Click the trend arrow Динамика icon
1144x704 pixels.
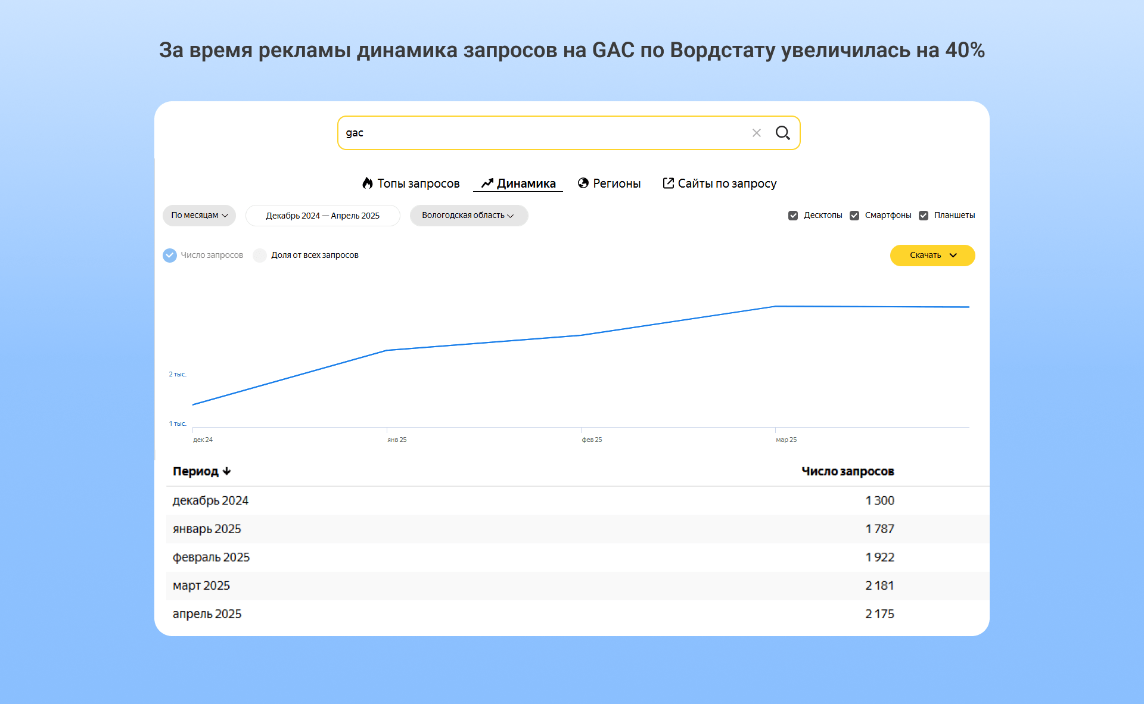pos(487,183)
